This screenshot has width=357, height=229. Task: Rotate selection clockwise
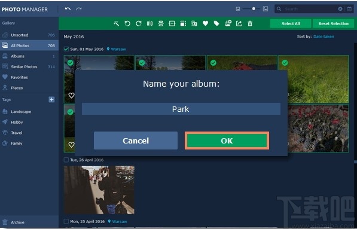139,23
